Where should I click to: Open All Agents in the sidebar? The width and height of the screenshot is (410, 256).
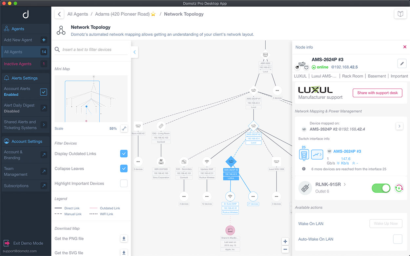click(x=25, y=52)
